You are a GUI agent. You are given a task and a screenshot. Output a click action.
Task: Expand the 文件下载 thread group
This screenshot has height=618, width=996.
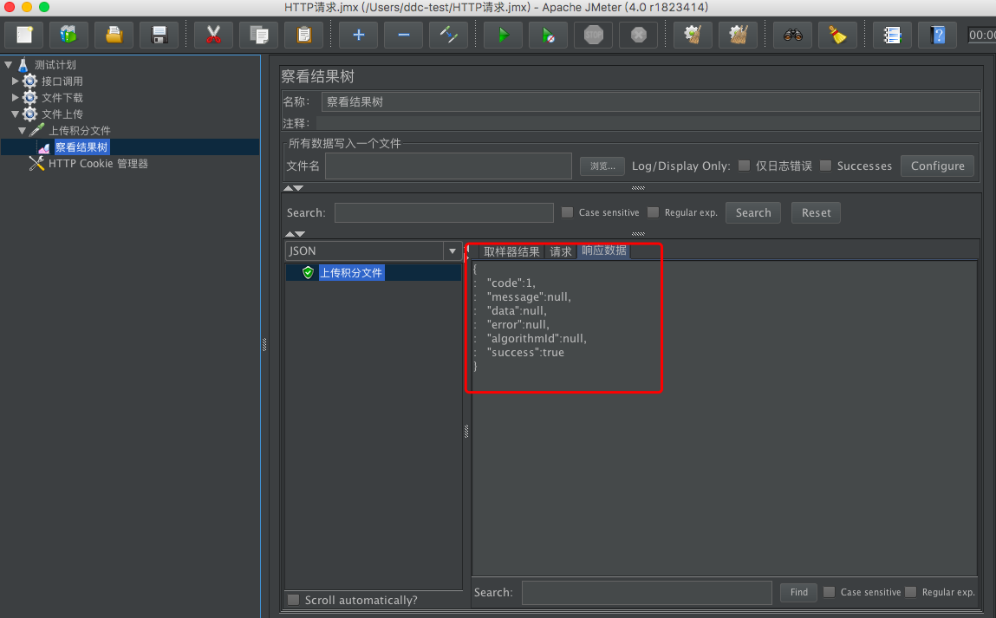pos(16,97)
